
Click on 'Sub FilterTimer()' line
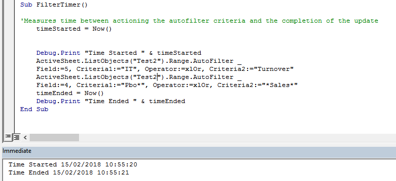click(54, 5)
